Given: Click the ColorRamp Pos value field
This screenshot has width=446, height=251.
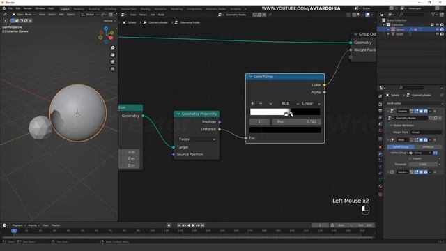Looking at the screenshot, I should point(297,121).
